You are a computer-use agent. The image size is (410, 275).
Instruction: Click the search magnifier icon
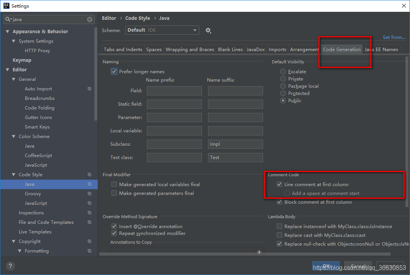8,19
